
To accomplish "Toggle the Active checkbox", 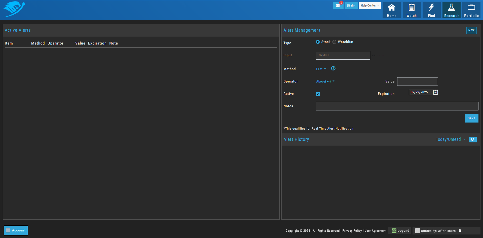I will click(318, 94).
